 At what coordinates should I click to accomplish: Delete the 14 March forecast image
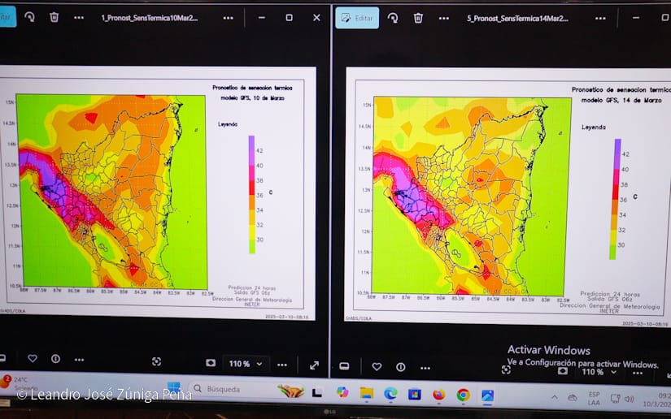(x=418, y=18)
